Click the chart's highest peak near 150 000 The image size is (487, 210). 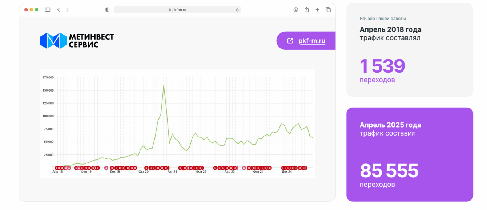click(x=164, y=85)
